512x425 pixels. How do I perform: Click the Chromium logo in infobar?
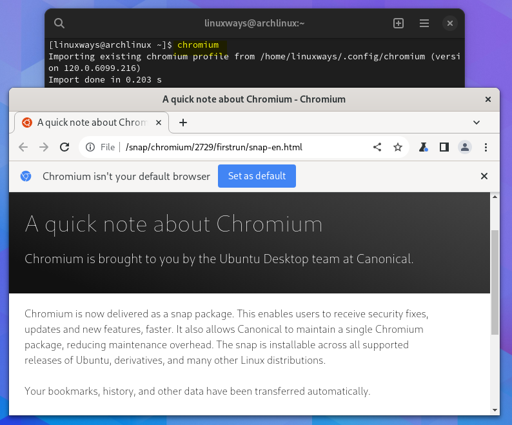[26, 176]
